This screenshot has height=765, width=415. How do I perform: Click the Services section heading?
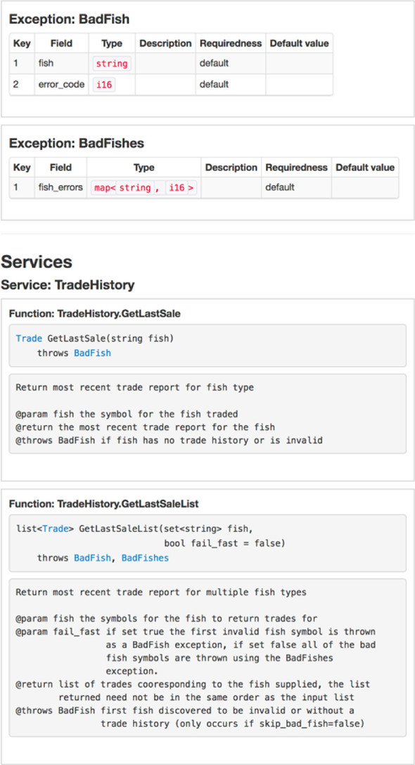(x=37, y=262)
